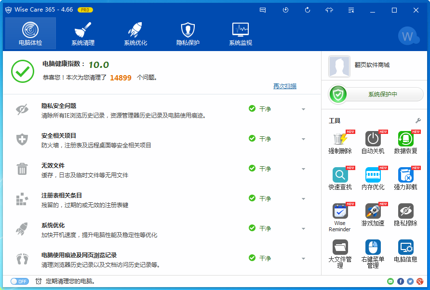Open the 电脑信息 system information tool
This screenshot has width=430, height=290.
405,251
